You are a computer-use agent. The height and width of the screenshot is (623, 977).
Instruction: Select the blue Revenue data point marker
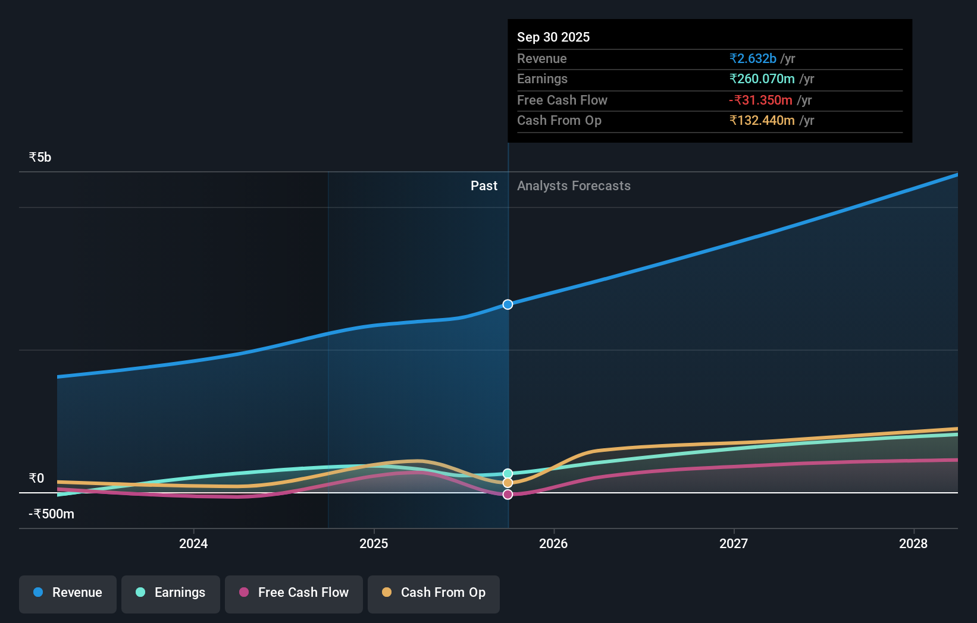pos(508,304)
